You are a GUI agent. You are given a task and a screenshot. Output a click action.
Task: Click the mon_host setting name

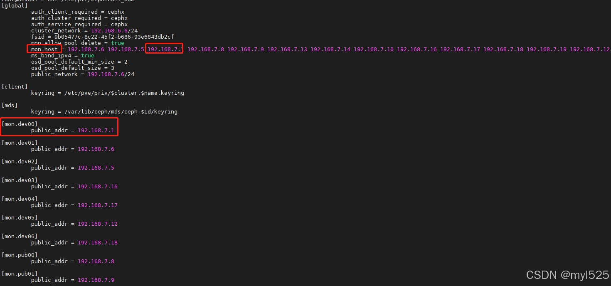44,49
